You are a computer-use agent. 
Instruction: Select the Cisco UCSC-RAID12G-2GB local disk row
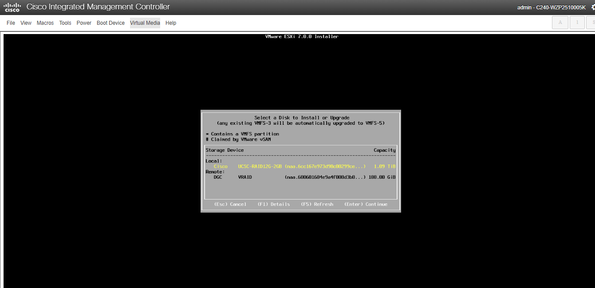coord(300,166)
